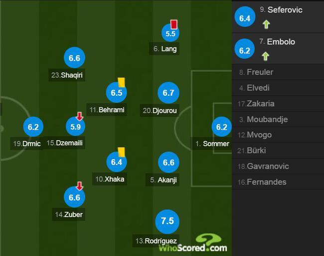The height and width of the screenshot is (256, 324).
Task: Click Xhaka's yellow card icon
Action: 121,152
